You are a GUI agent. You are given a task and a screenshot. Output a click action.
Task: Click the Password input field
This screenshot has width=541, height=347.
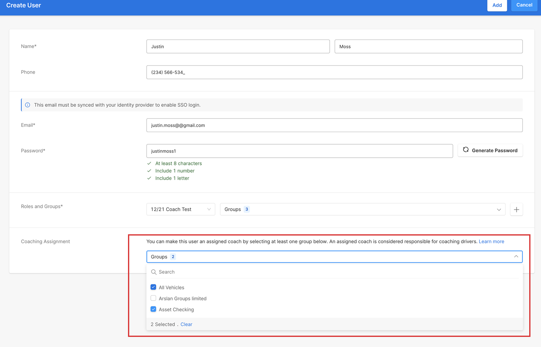[299, 151]
